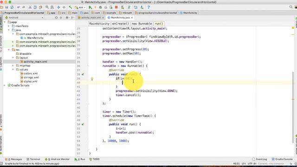Navigate forward with the gray arrow icon
This screenshot has width=297, height=167.
pyautogui.click(x=64, y=7)
